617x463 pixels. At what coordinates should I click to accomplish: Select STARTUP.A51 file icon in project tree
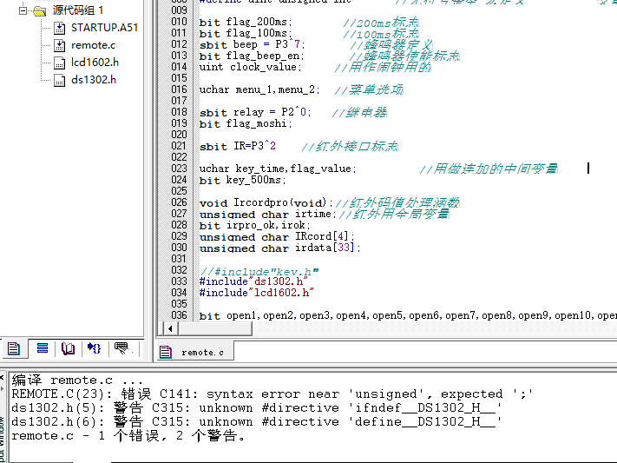pyautogui.click(x=59, y=28)
